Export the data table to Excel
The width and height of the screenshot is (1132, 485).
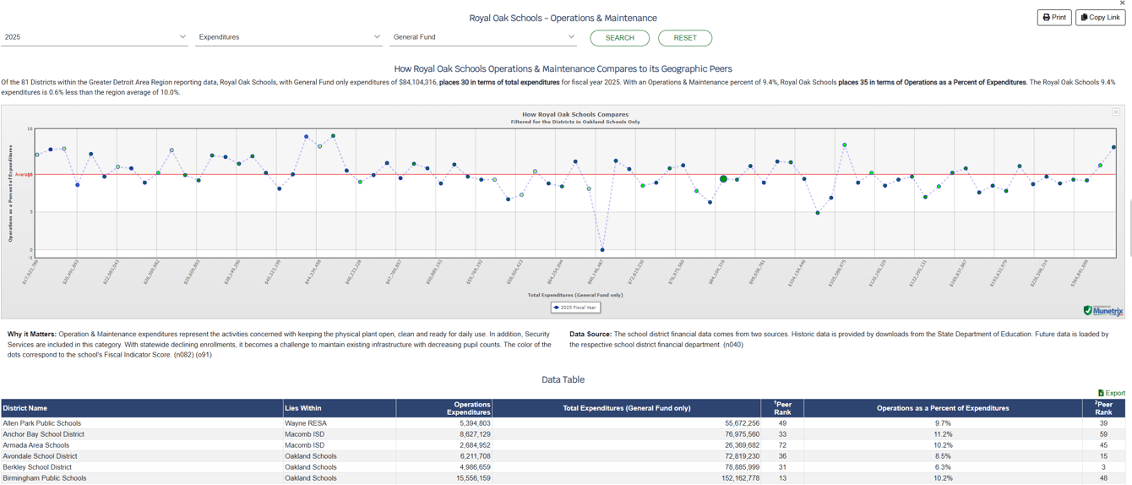click(x=1111, y=393)
